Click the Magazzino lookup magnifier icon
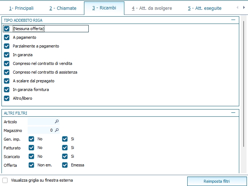Viewport: 248px width, 186px height. (56, 130)
